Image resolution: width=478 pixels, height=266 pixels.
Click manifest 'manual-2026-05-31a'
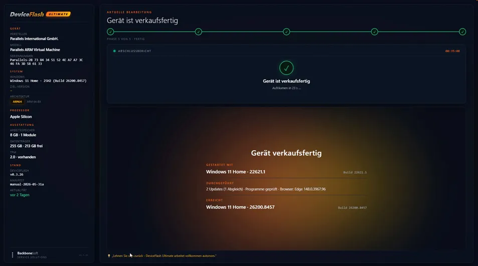(x=27, y=184)
